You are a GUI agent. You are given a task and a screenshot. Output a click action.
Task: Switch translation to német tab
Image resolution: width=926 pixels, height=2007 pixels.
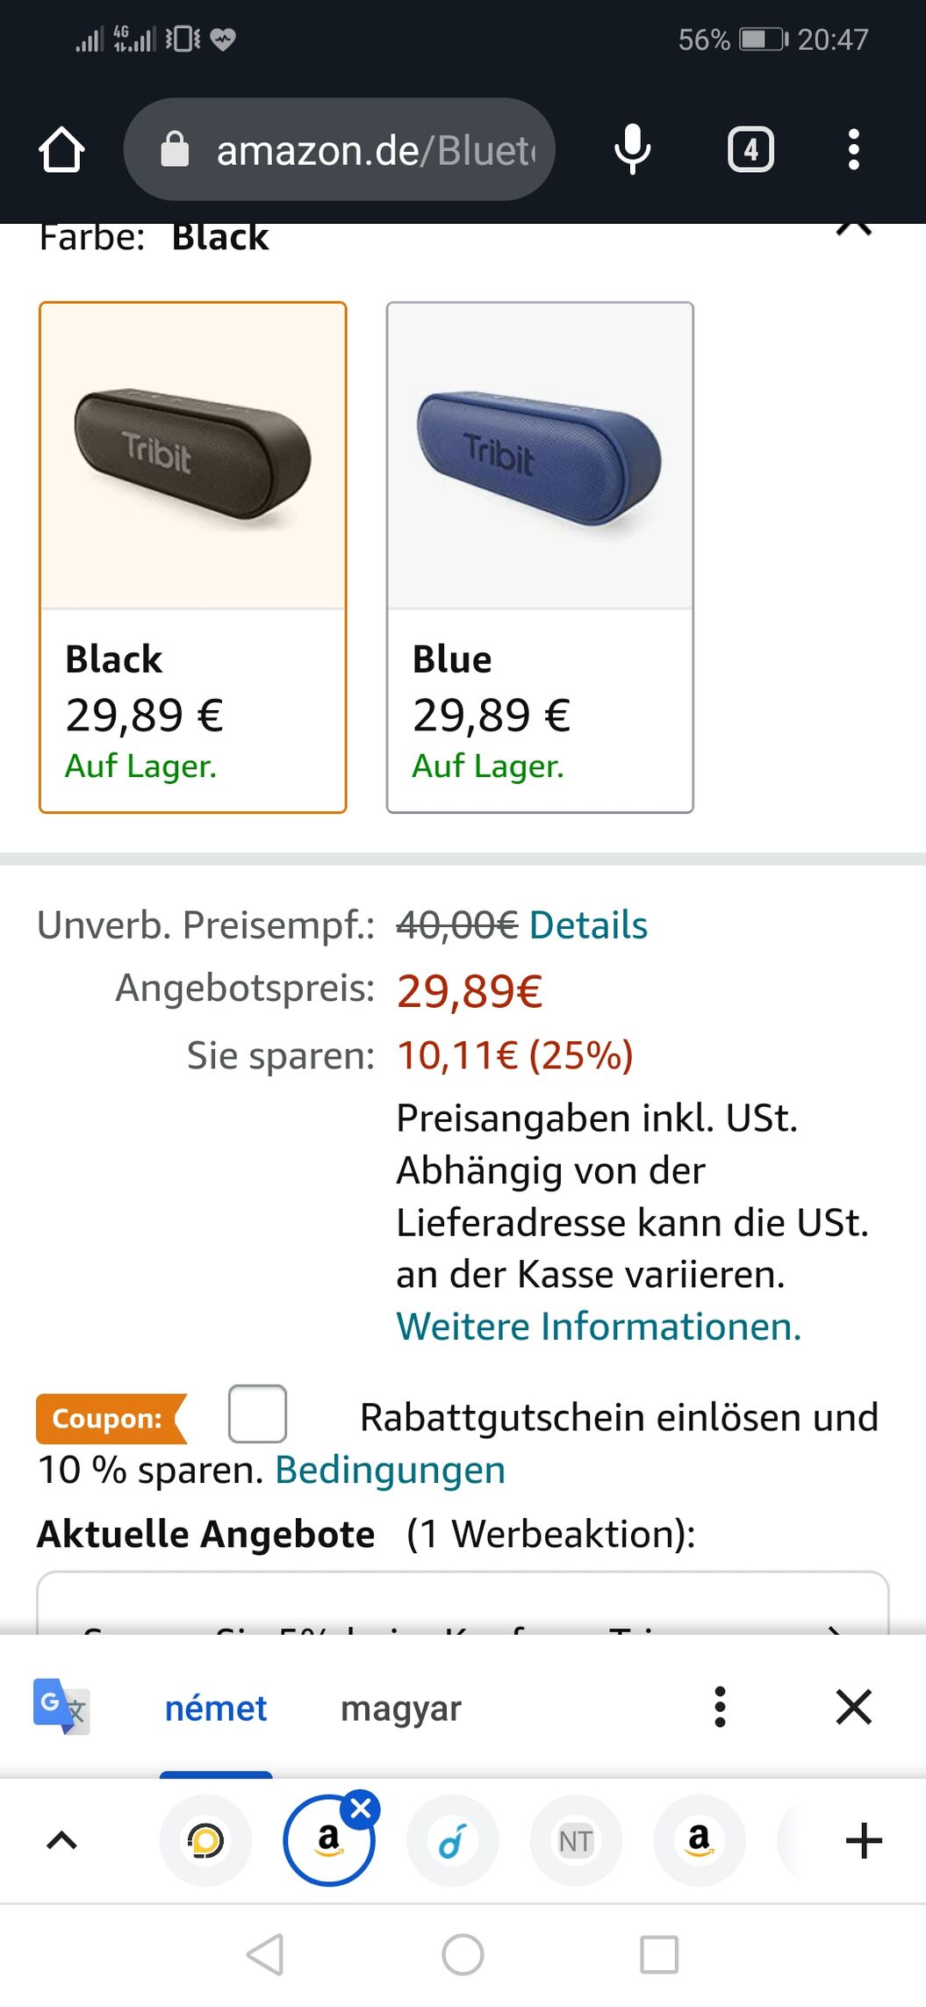point(216,1708)
